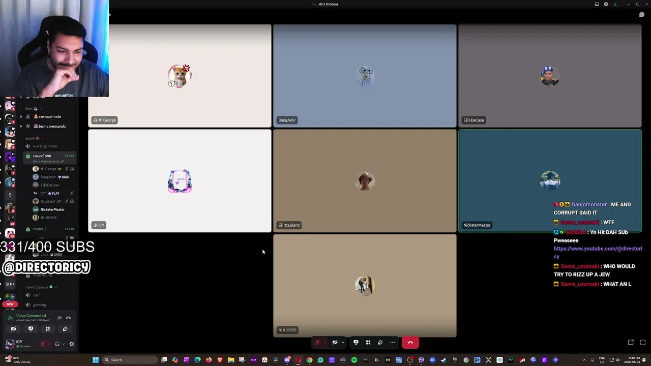Join the call voice channel
The image size is (651, 366).
[50, 295]
